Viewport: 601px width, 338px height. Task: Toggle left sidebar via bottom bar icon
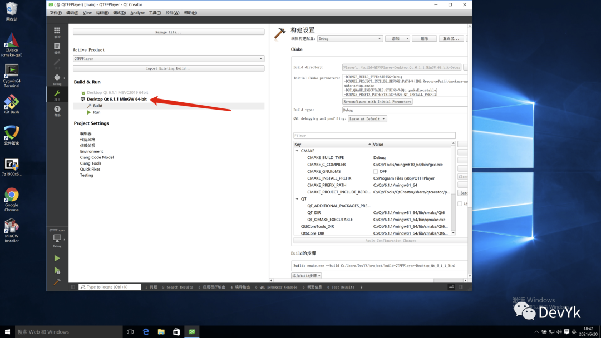click(73, 287)
